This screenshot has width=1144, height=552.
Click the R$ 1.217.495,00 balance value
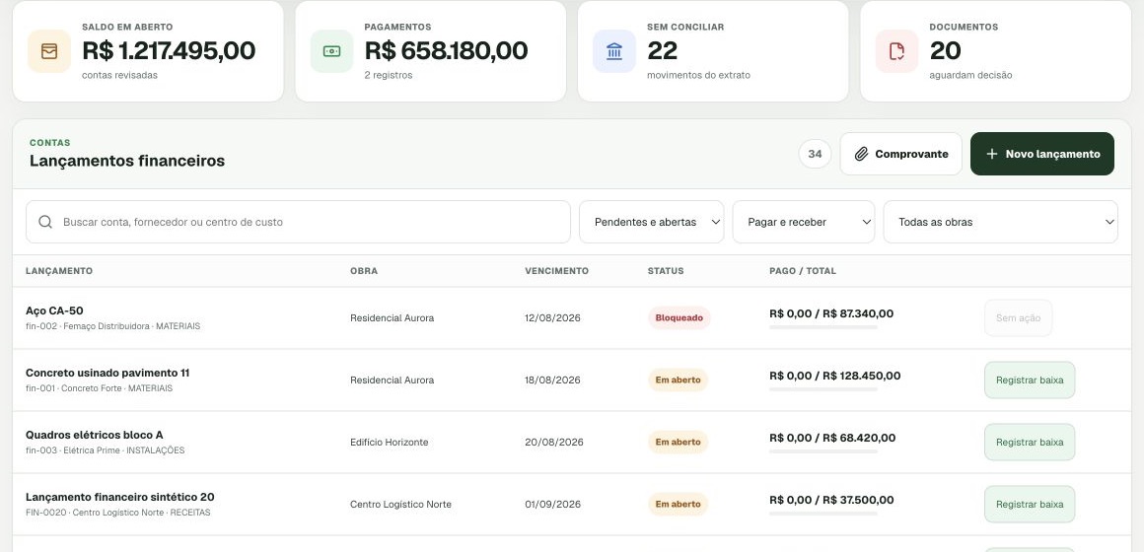pyautogui.click(x=169, y=50)
